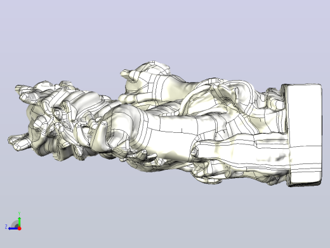The width and height of the screenshot is (330, 248).
Task: Click the red X axis dot on the triad
Action: click(20, 228)
